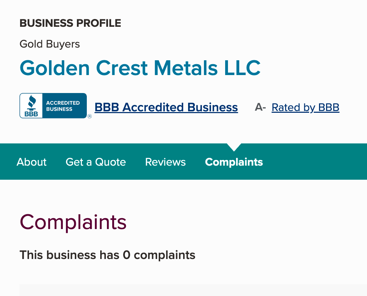The image size is (367, 296).
Task: Click the Golden Crest Metals LLC business name
Action: [140, 68]
